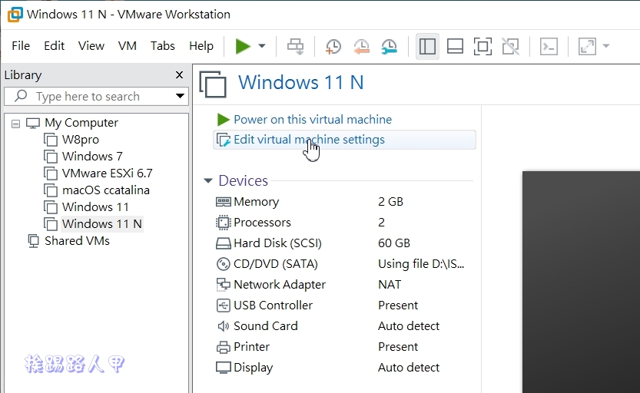
Task: Click the Display device entry
Action: coord(253,368)
